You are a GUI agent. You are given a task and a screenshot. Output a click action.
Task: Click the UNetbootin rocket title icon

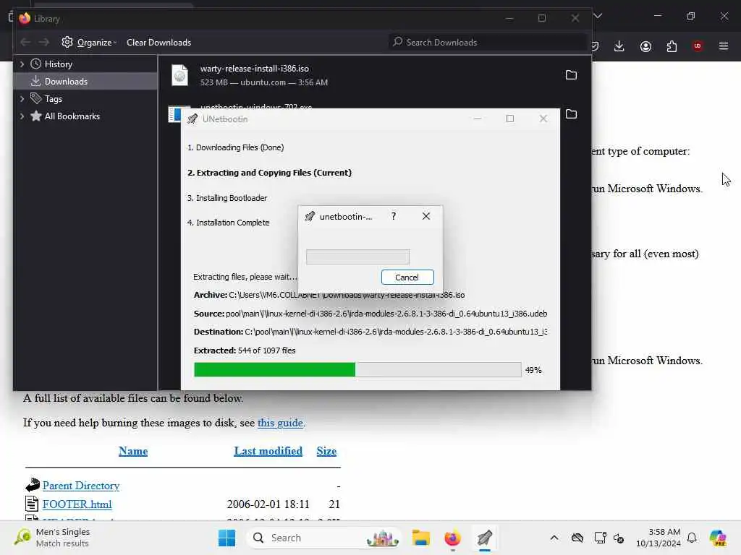click(x=192, y=119)
